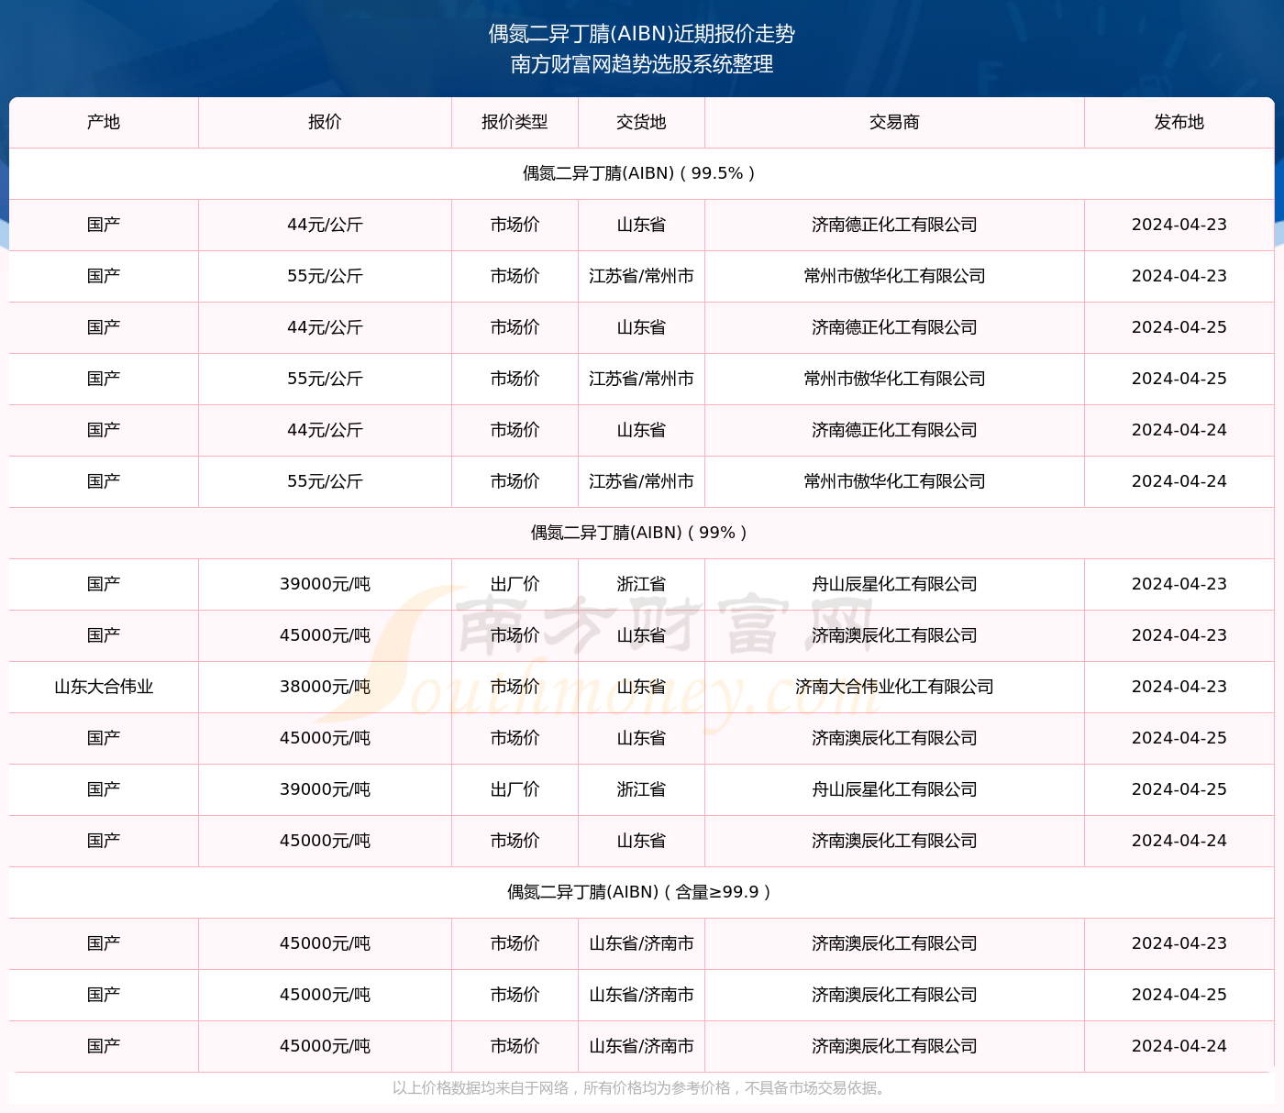This screenshot has height=1113, width=1284.
Task: Select 市场价 in the 济南大合伟业 row
Action: click(x=515, y=687)
